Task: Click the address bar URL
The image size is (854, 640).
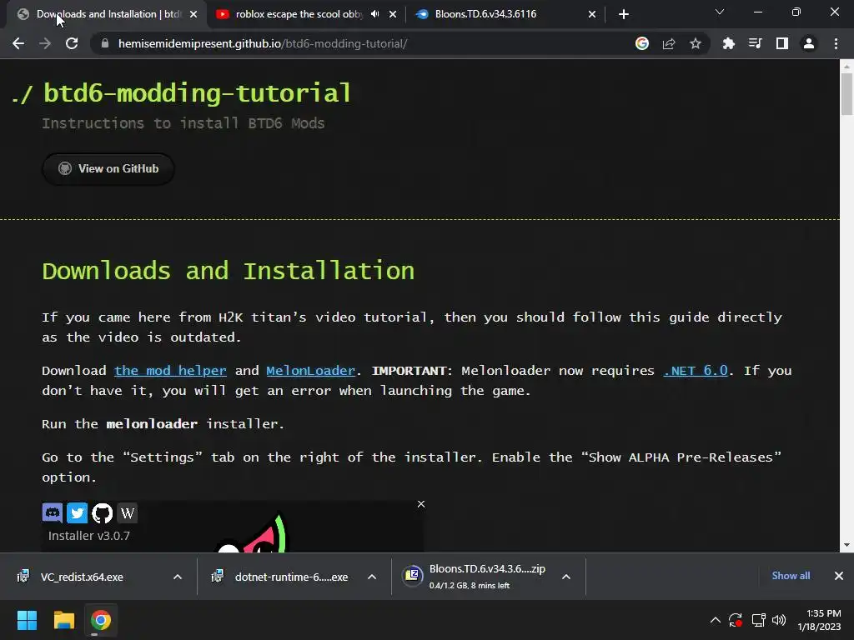Action: (x=263, y=43)
